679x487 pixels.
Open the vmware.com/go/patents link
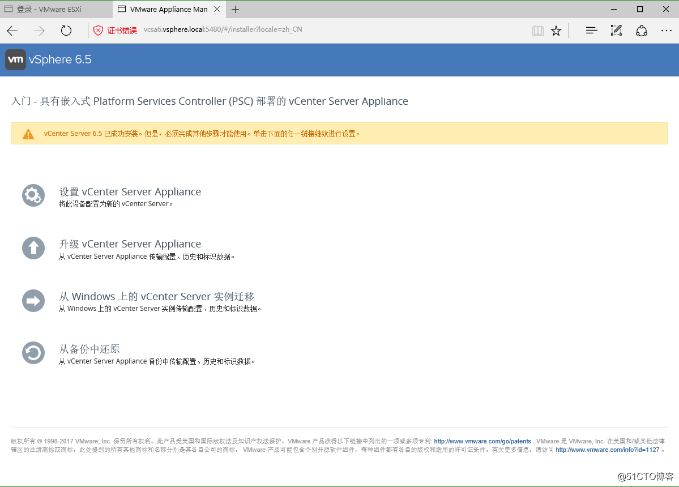pos(482,442)
